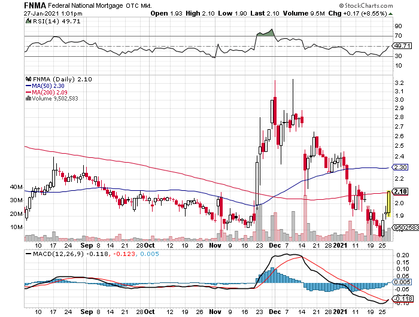The width and height of the screenshot is (419, 317).
Task: Click the 2.5 price axis label
Action: (x=399, y=146)
